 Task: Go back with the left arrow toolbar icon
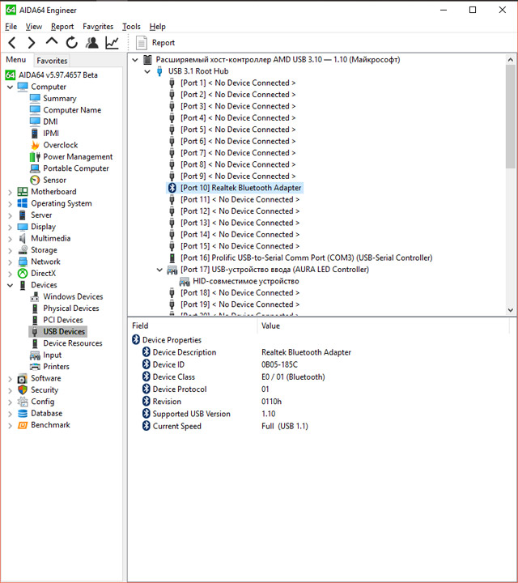12,43
